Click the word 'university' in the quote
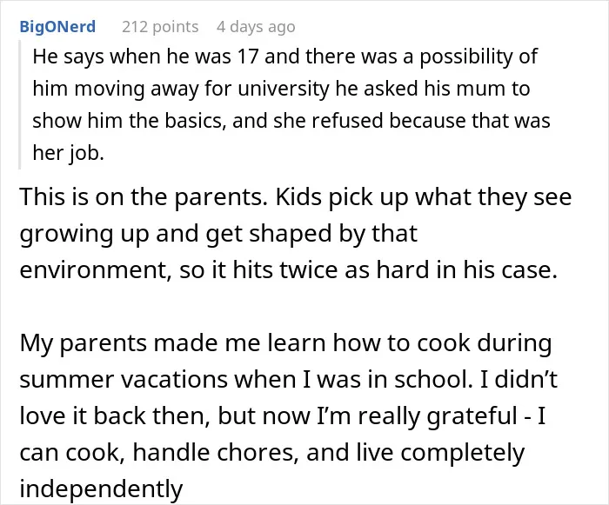The height and width of the screenshot is (505, 609). [x=283, y=90]
